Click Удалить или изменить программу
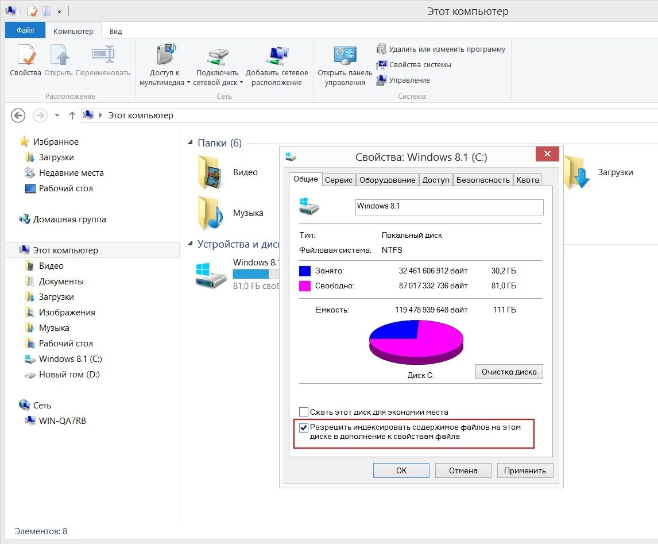 coord(441,49)
